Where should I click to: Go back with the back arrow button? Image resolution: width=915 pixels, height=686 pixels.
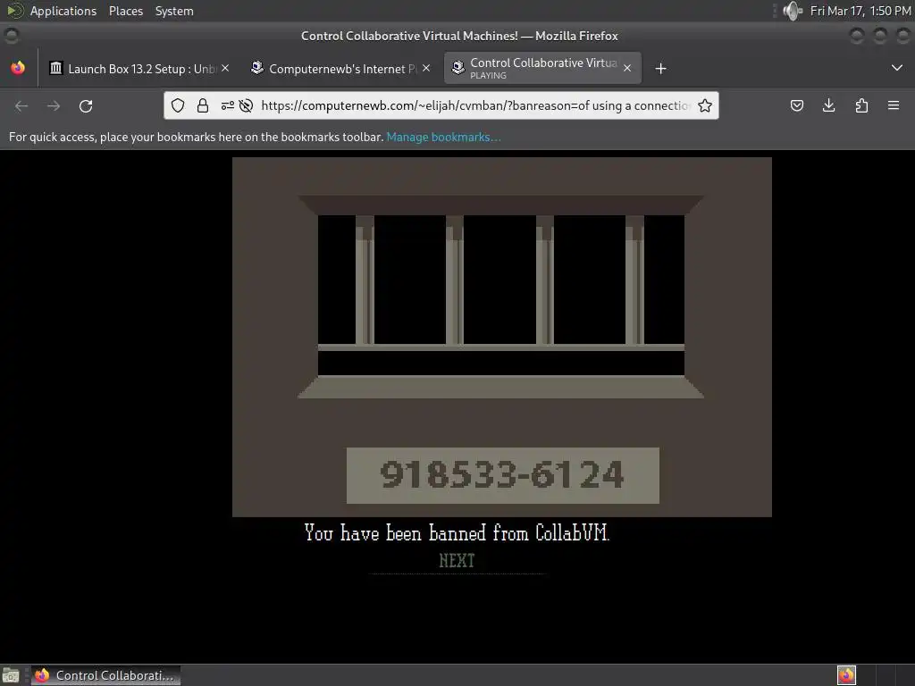pyautogui.click(x=21, y=105)
